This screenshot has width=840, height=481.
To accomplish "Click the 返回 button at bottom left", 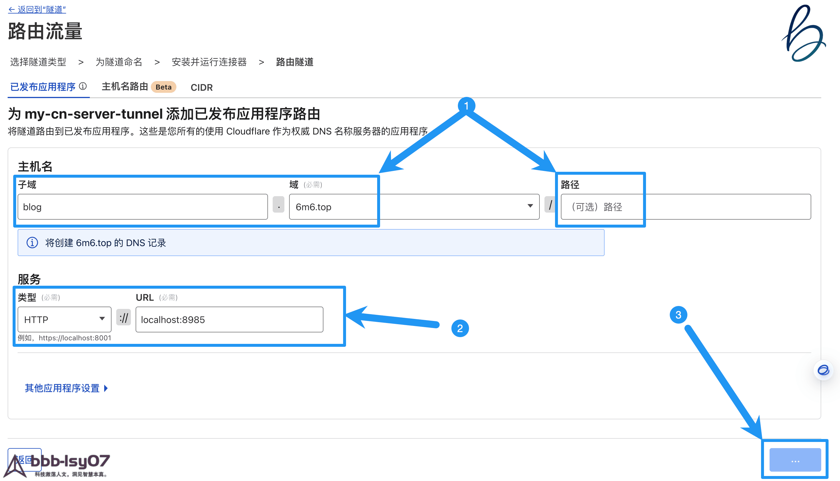I will [x=24, y=460].
